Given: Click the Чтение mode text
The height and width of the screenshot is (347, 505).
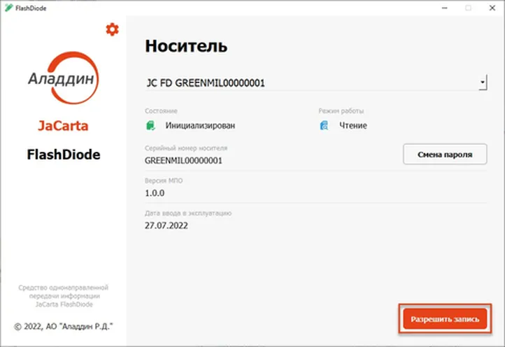Looking at the screenshot, I should (x=353, y=125).
